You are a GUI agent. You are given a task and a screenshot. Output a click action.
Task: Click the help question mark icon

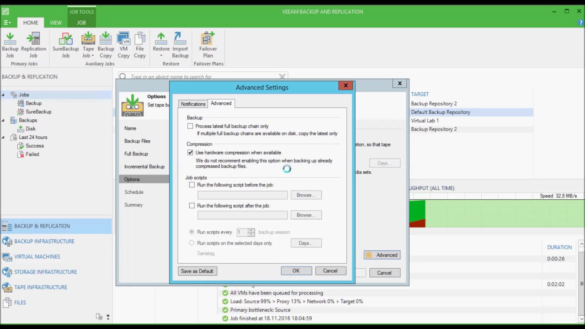click(x=581, y=22)
